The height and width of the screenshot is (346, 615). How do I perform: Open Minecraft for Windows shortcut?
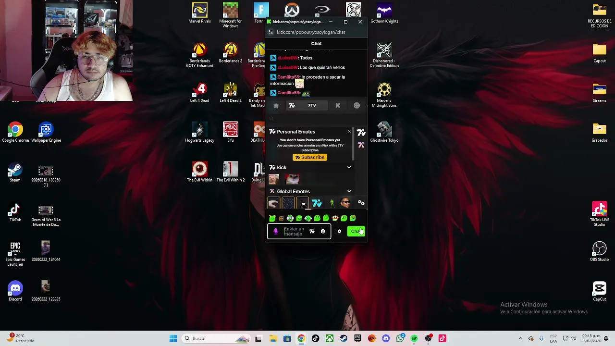230,15
